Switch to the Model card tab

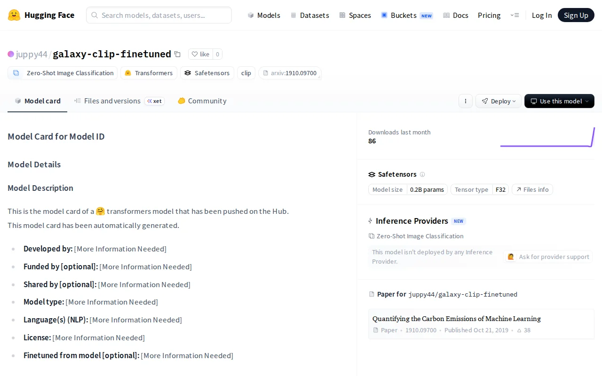[x=38, y=101]
